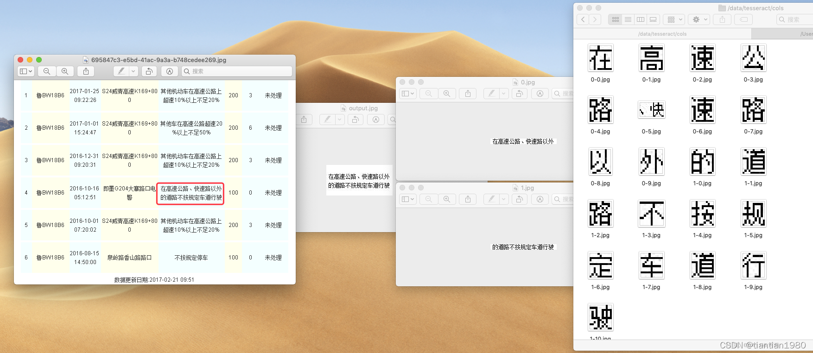The image size is (813, 353).
Task: Zoom in inside the 0.jpg window
Action: coord(447,94)
